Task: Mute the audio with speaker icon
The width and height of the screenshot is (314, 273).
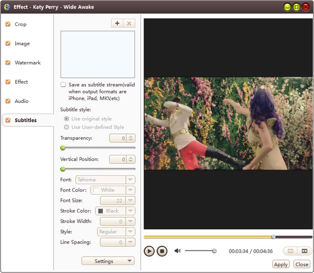Action: pyautogui.click(x=178, y=251)
